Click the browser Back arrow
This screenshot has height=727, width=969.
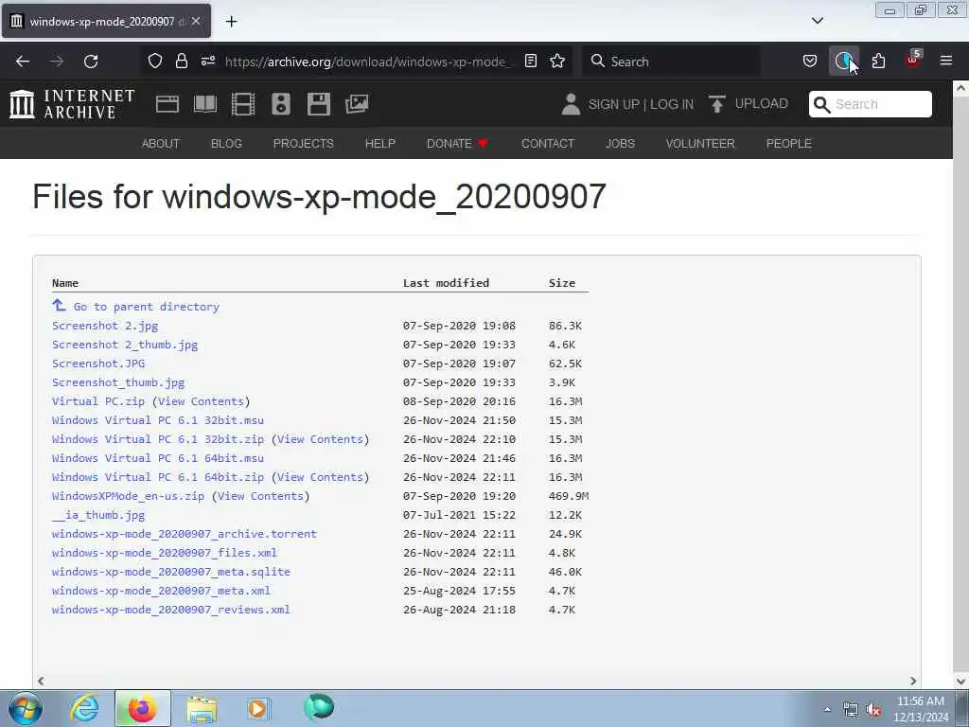coord(23,62)
